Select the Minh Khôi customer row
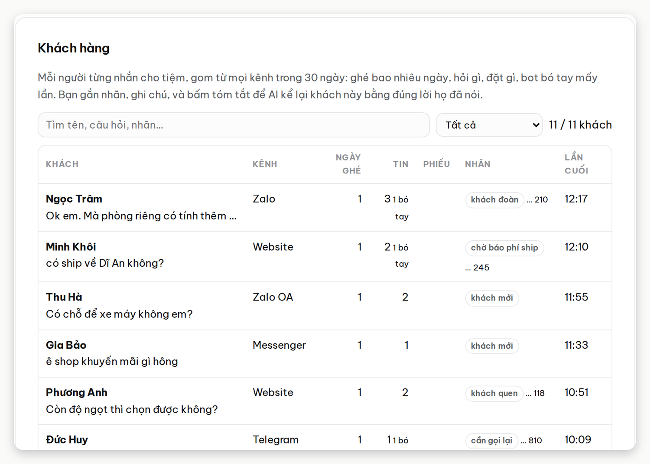The height and width of the screenshot is (464, 650). pos(325,257)
